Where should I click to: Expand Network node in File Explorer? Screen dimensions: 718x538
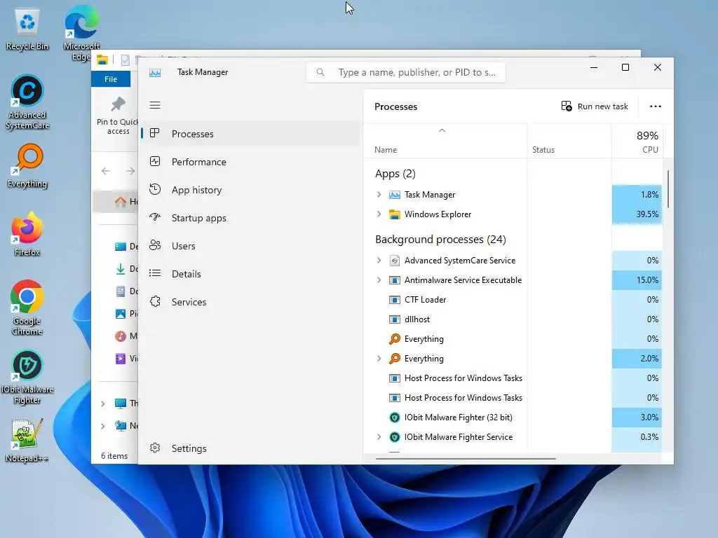[102, 426]
